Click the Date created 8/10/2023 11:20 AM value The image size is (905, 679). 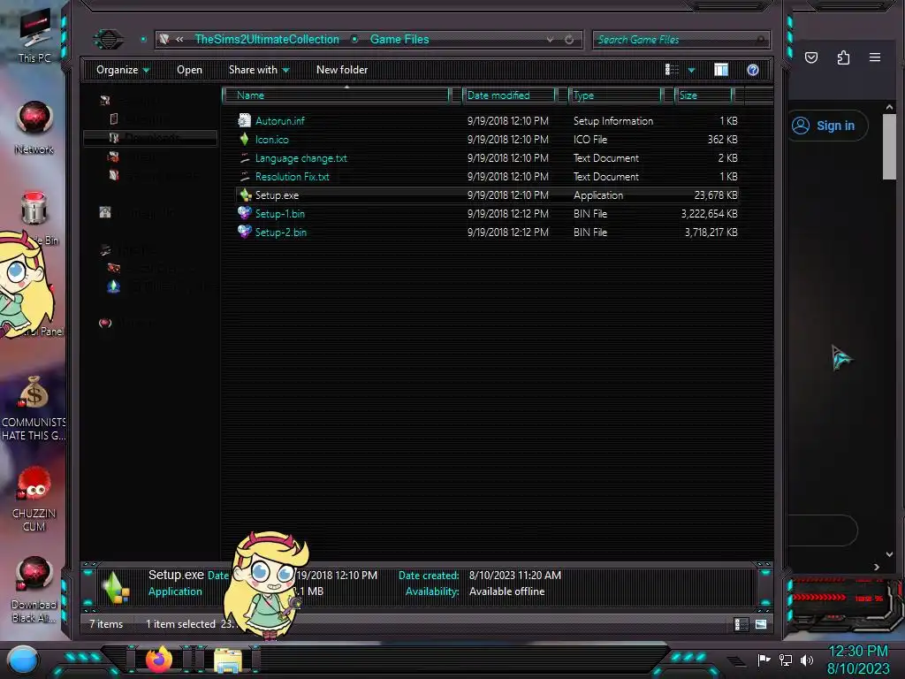[x=515, y=575]
